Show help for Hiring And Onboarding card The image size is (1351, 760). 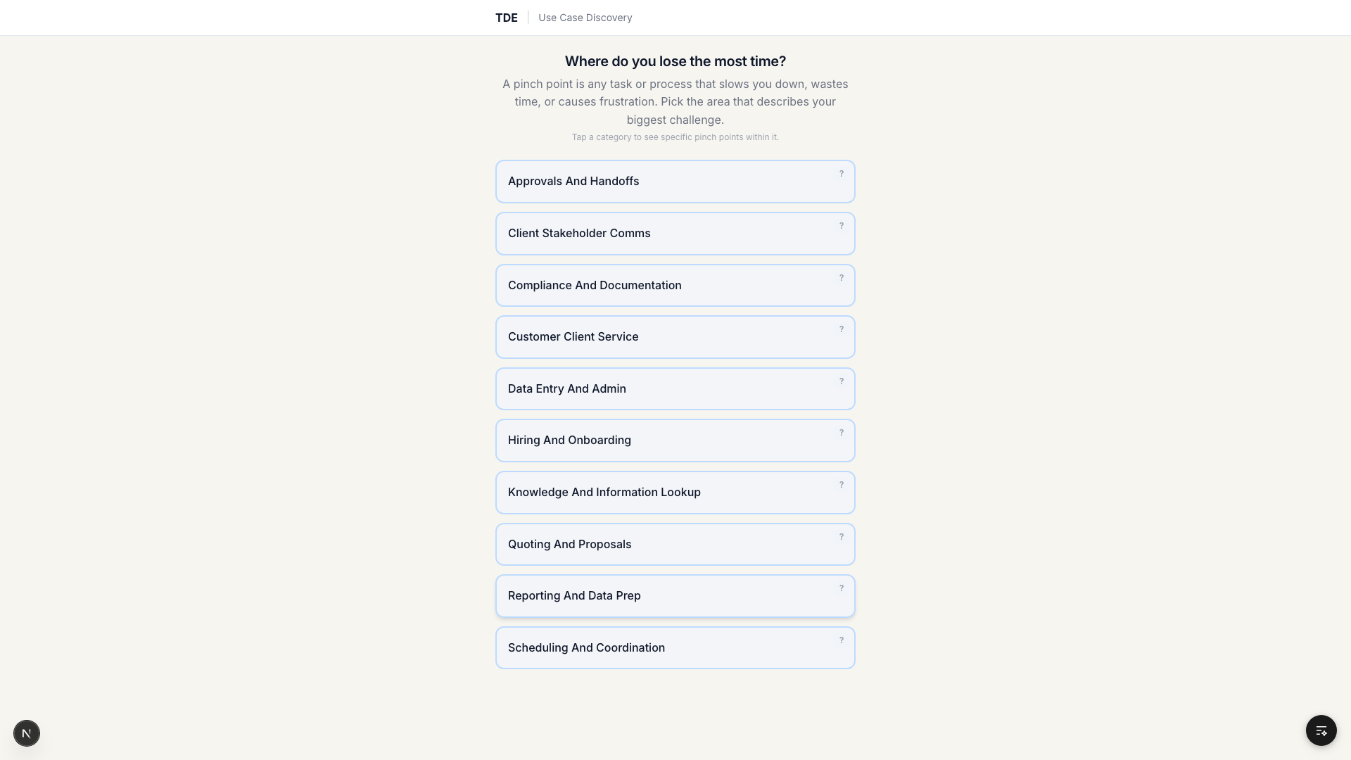(x=841, y=433)
